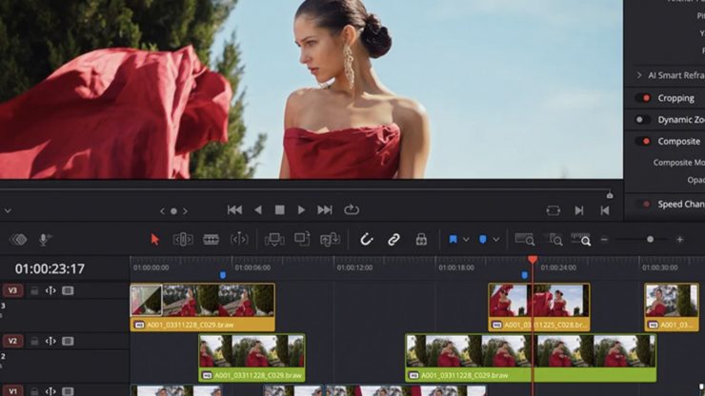Toggle auto select on V2 track

(x=50, y=341)
